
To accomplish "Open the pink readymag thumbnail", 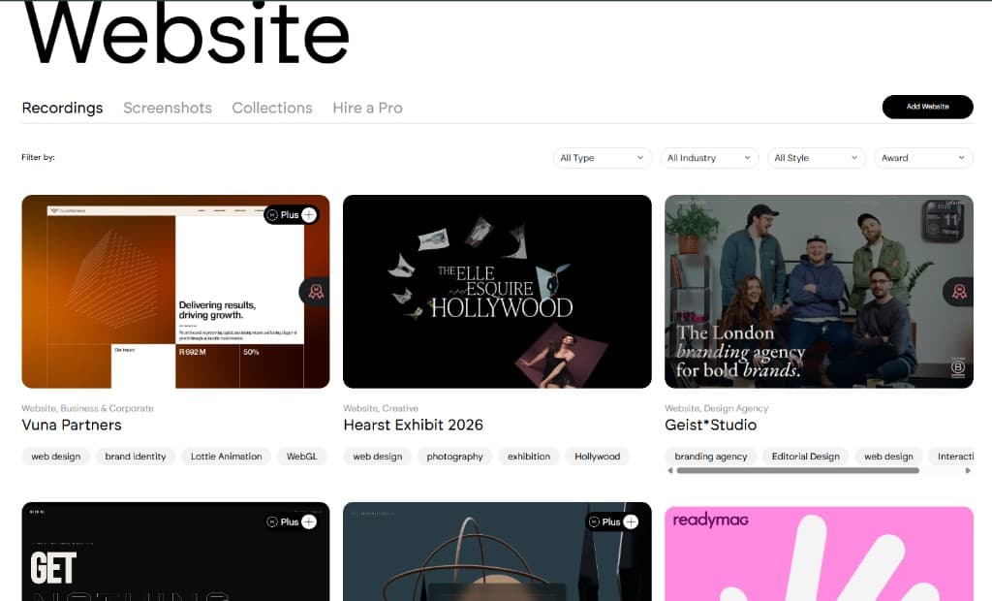I will pos(819,554).
